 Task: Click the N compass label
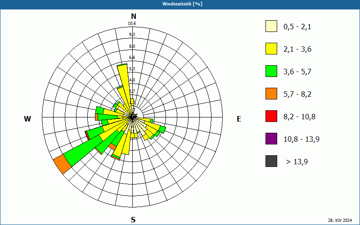(x=134, y=16)
